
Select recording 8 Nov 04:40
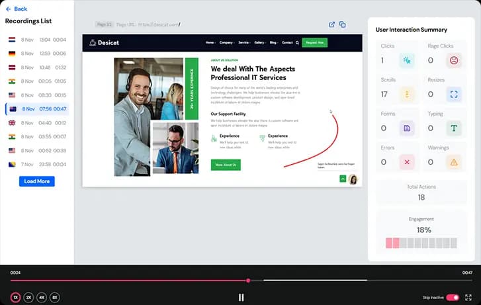pos(37,123)
